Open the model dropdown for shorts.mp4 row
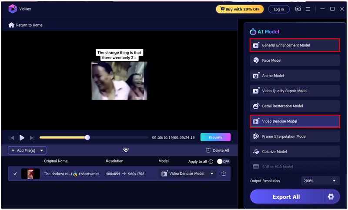The width and height of the screenshot is (348, 210). (187, 173)
